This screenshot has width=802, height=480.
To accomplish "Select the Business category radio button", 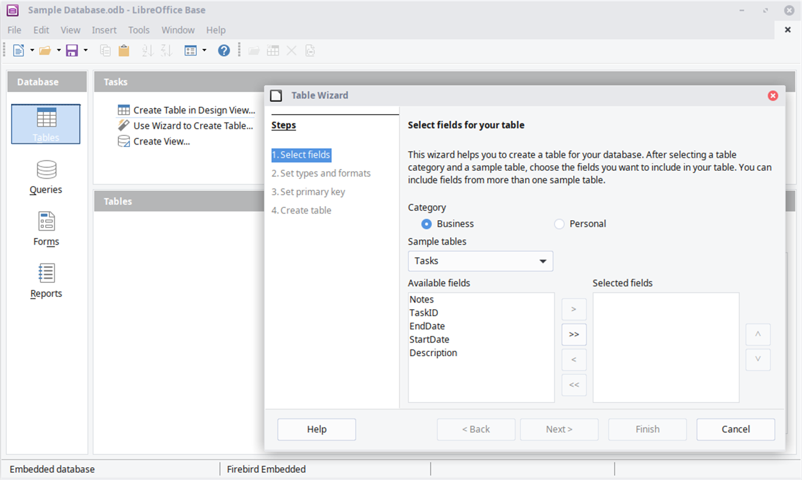I will (426, 224).
